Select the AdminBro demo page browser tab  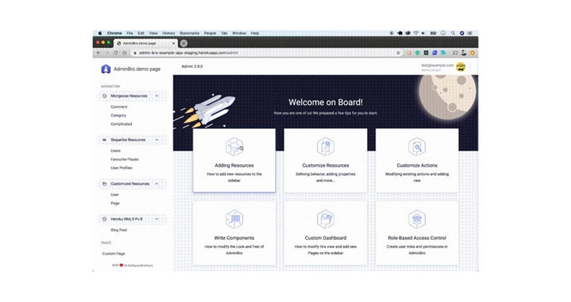point(146,43)
